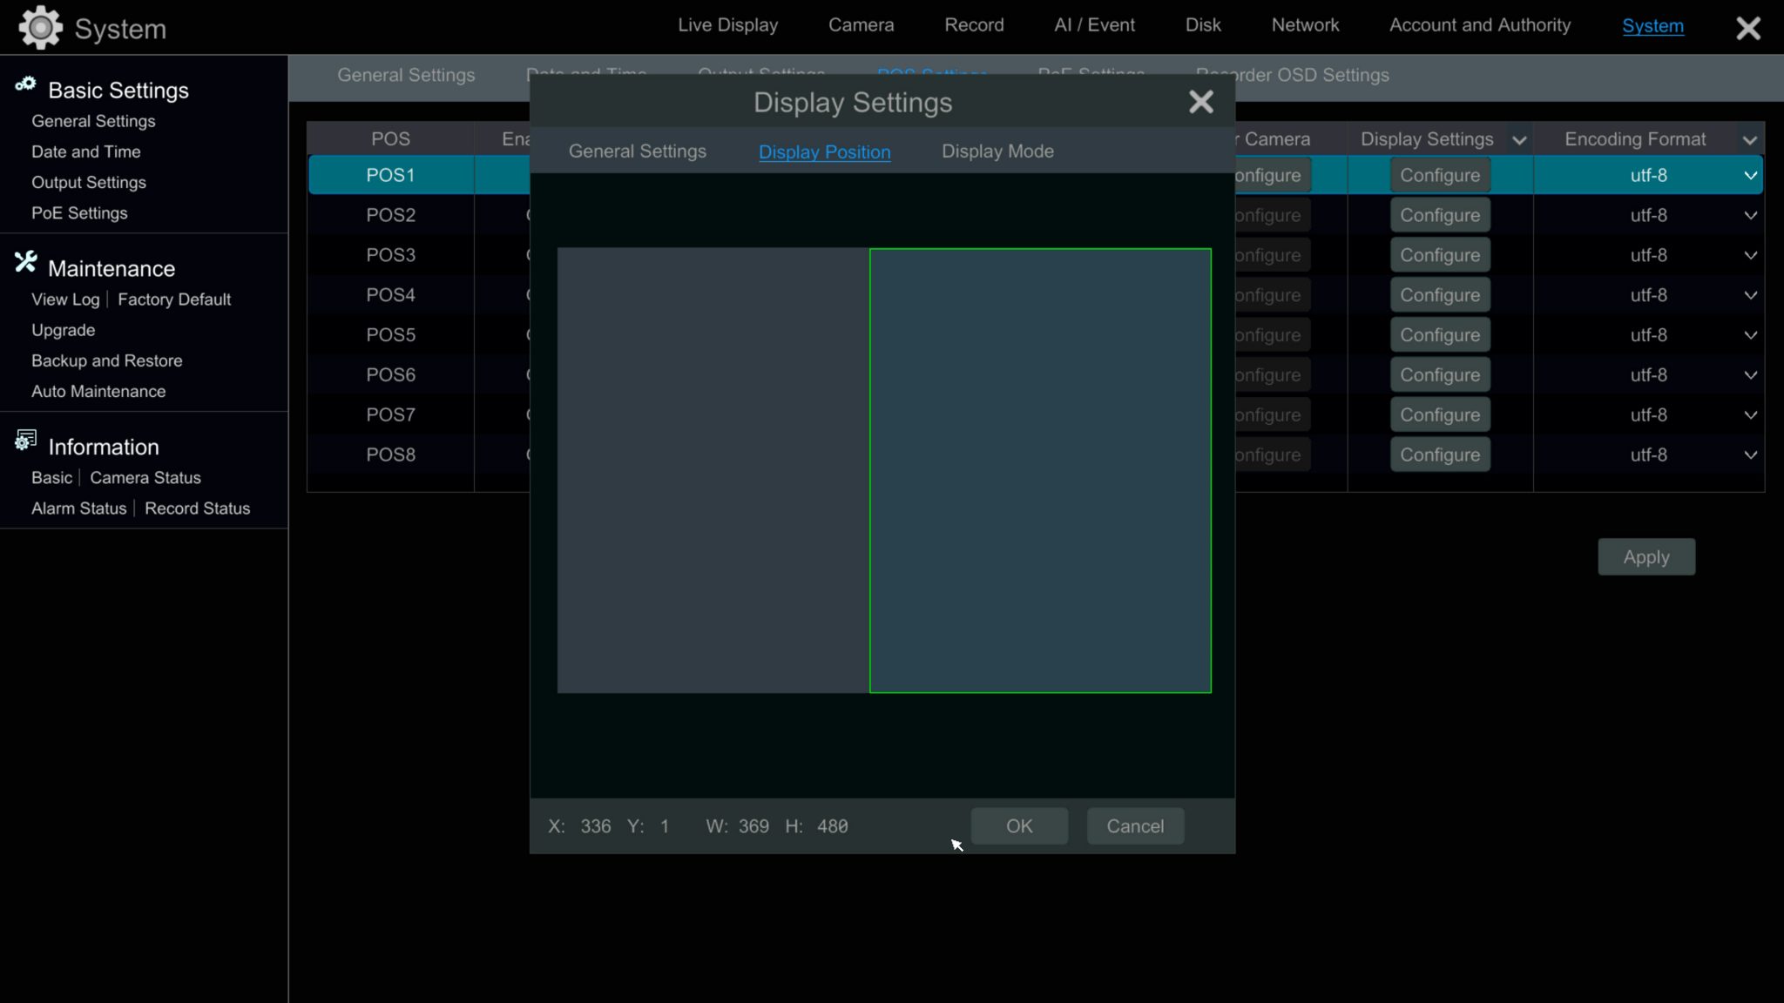Select the POS2 row
Screen dimensions: 1784x1003
(390, 214)
